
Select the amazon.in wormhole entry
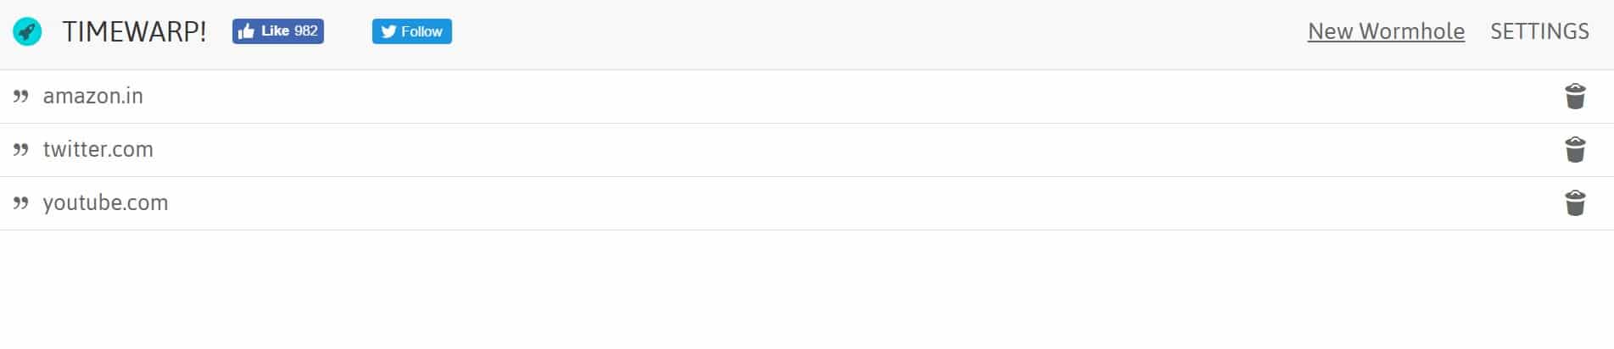click(93, 97)
